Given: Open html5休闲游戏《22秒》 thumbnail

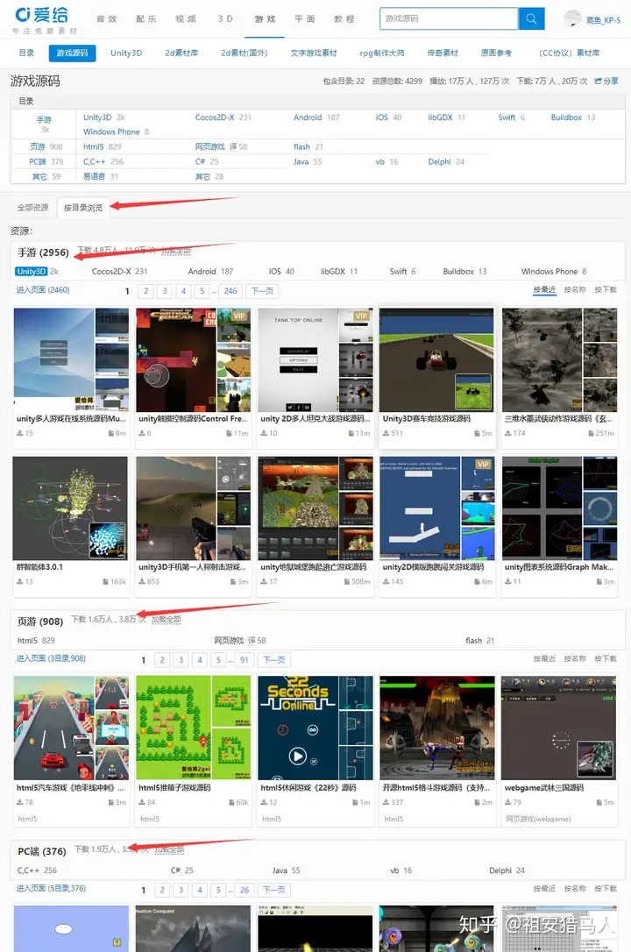Looking at the screenshot, I should coord(315,728).
